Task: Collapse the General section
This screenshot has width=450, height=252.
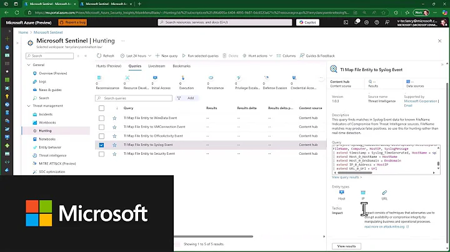Action: click(x=29, y=65)
